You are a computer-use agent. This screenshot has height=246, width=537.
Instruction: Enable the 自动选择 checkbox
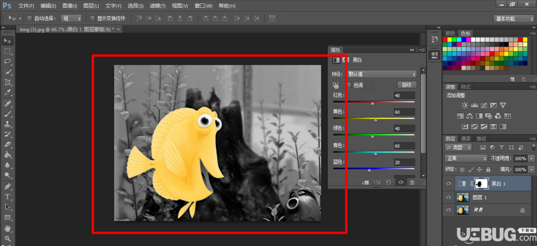coord(30,18)
